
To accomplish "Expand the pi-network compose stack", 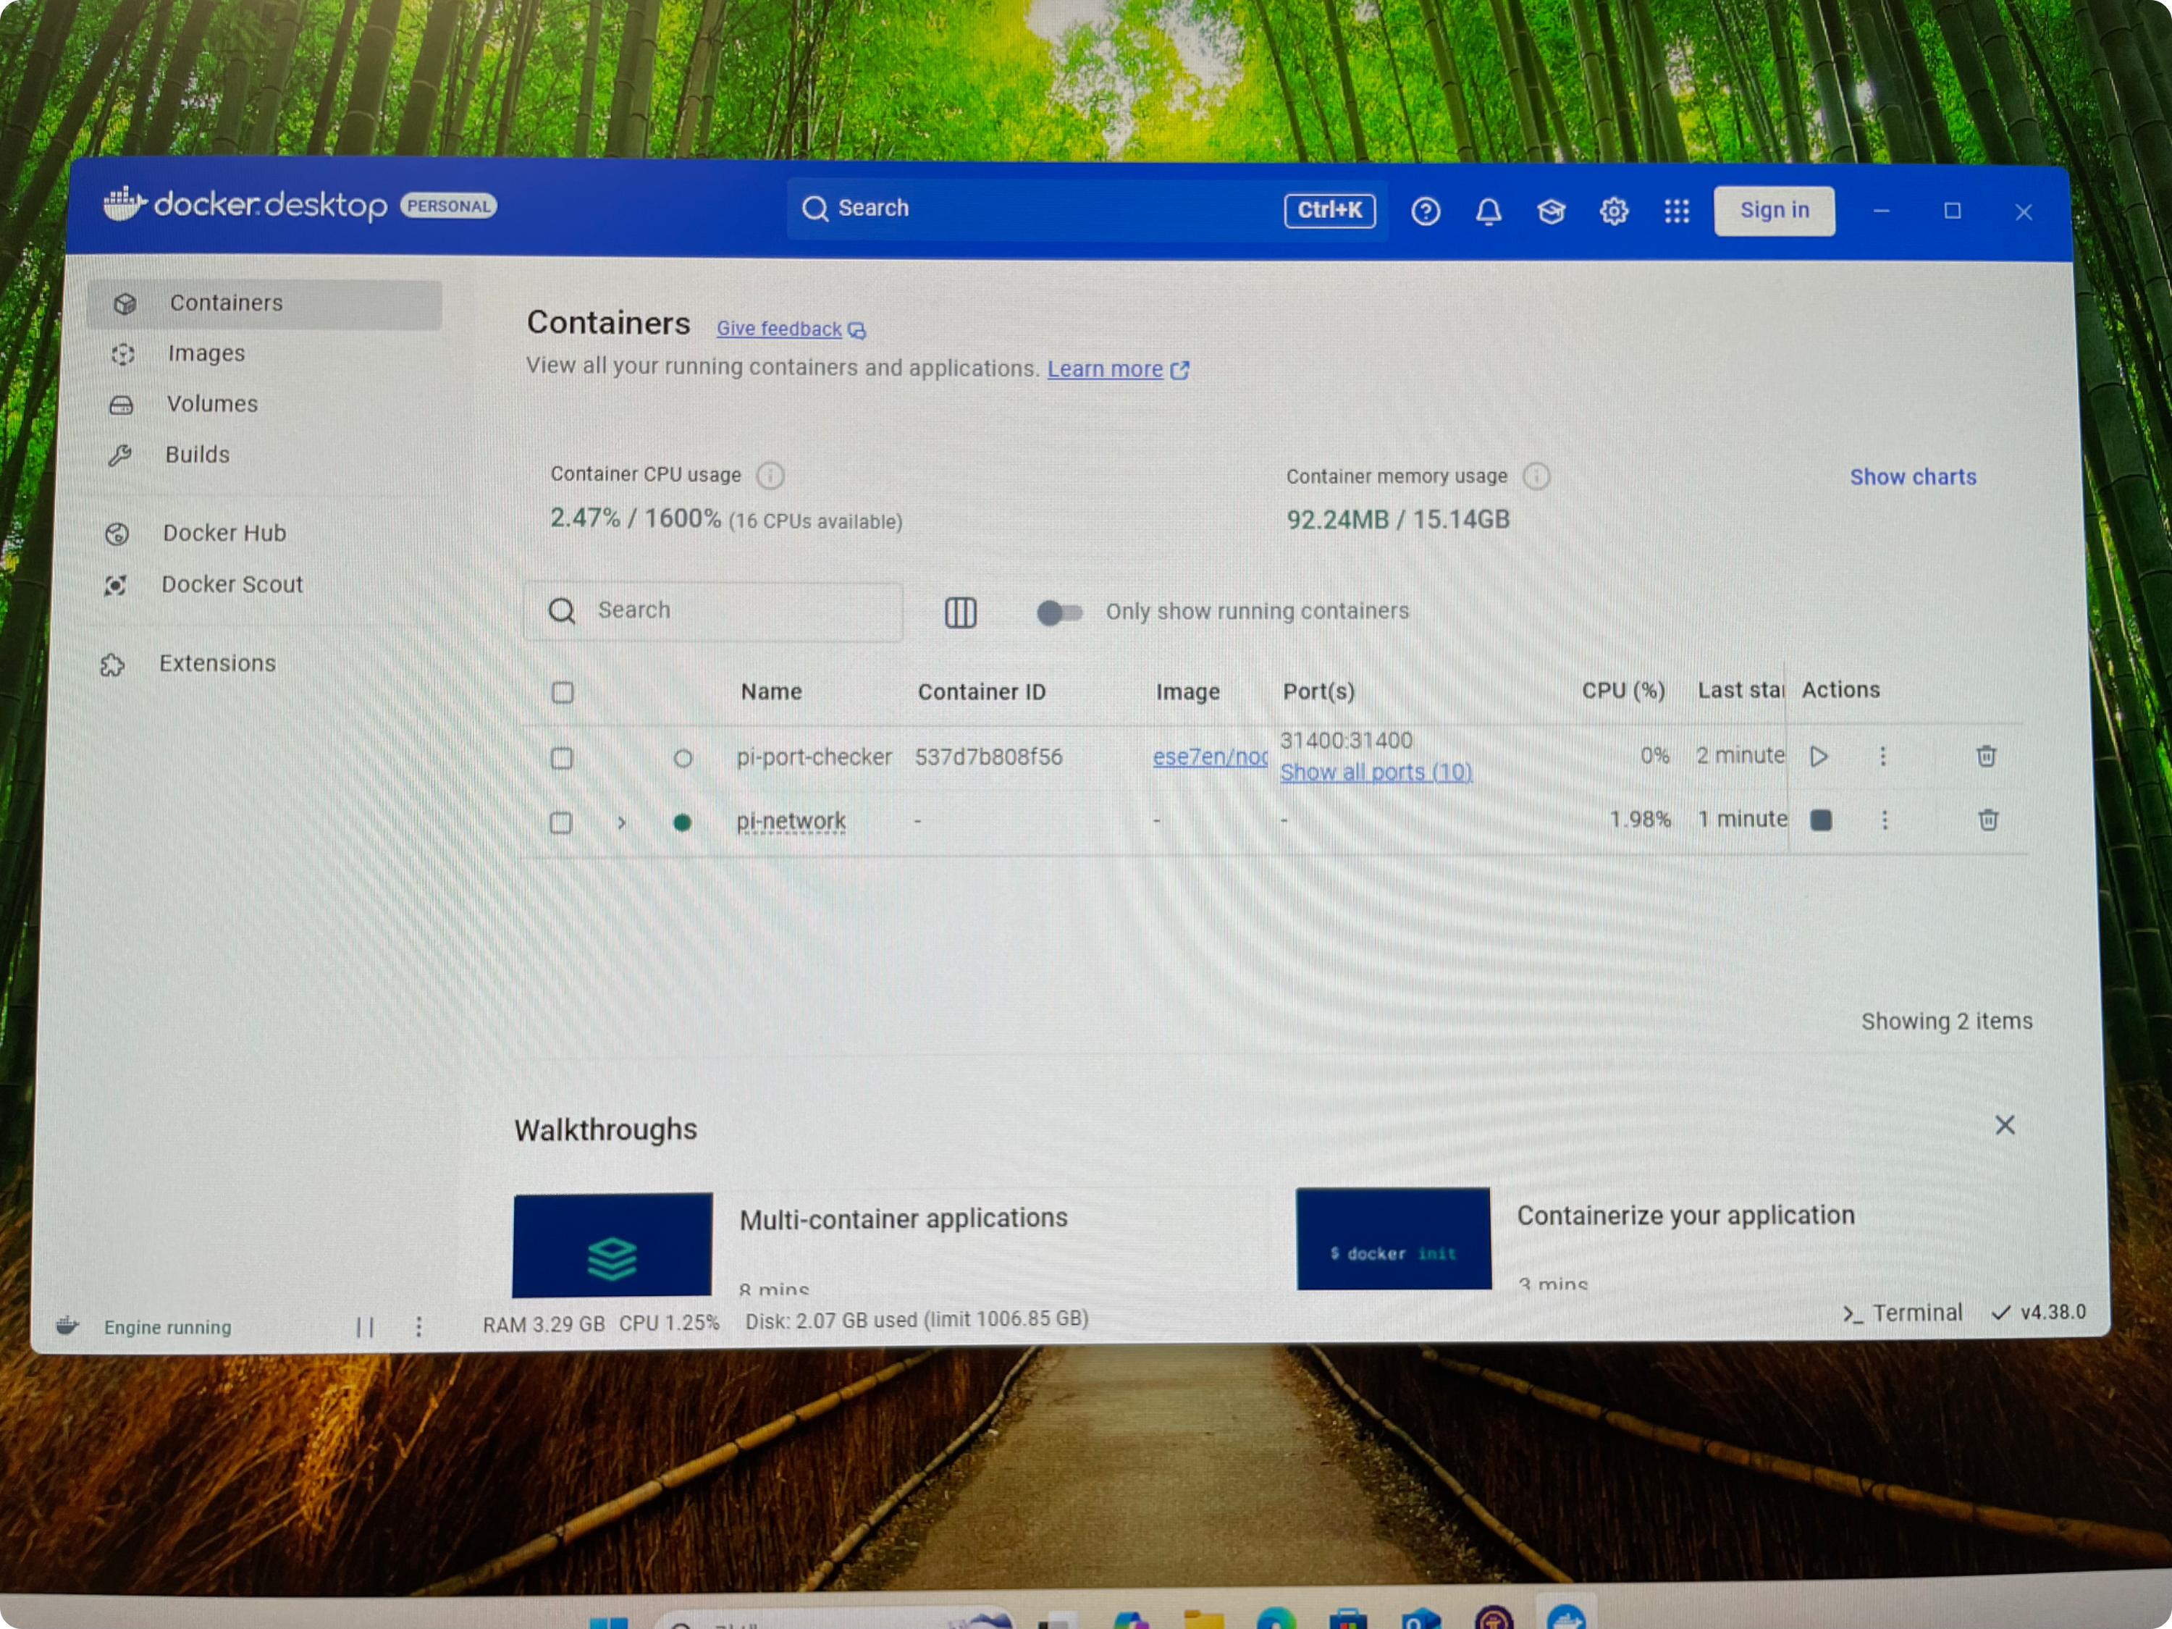I will tap(621, 823).
